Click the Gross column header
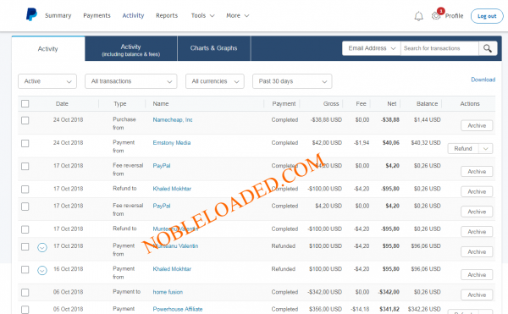 331,103
